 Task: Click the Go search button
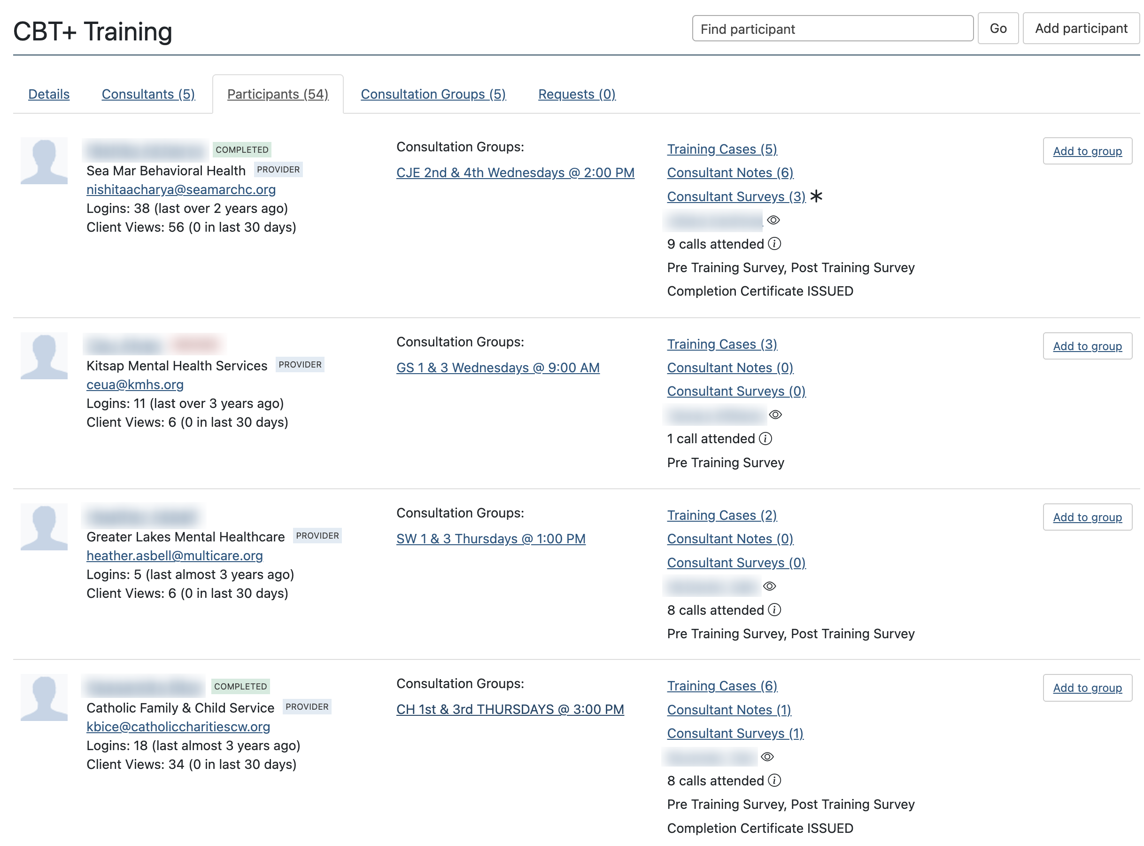pos(997,29)
